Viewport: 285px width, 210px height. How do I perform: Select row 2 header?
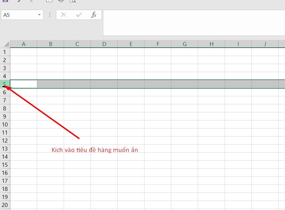[x=5, y=60]
